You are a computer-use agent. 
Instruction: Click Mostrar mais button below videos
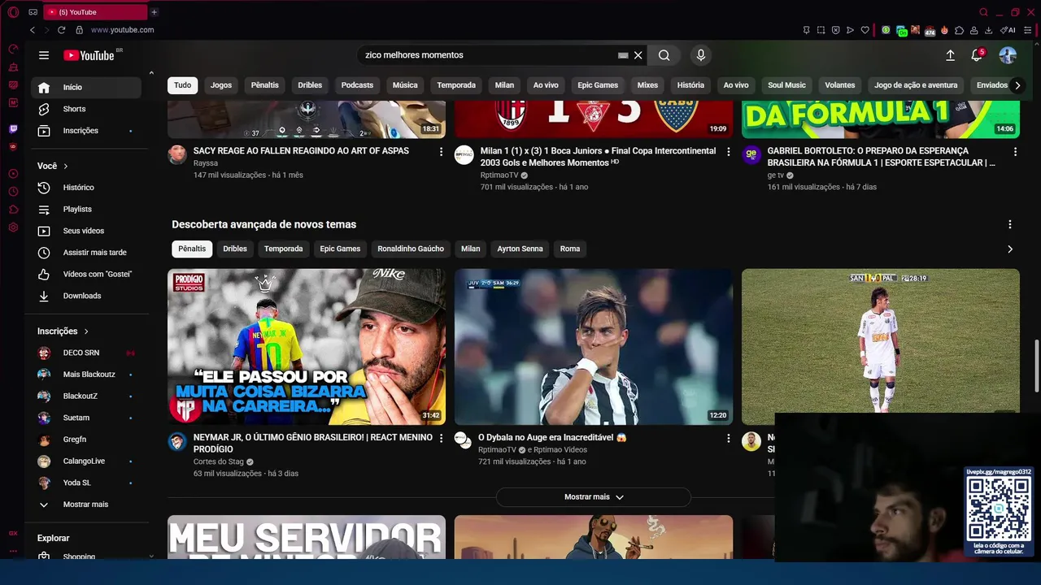click(x=594, y=497)
